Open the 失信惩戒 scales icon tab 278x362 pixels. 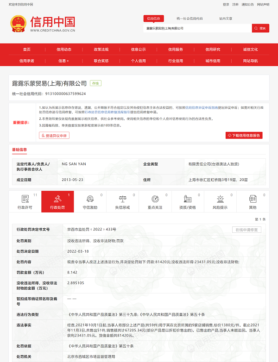(x=122, y=201)
